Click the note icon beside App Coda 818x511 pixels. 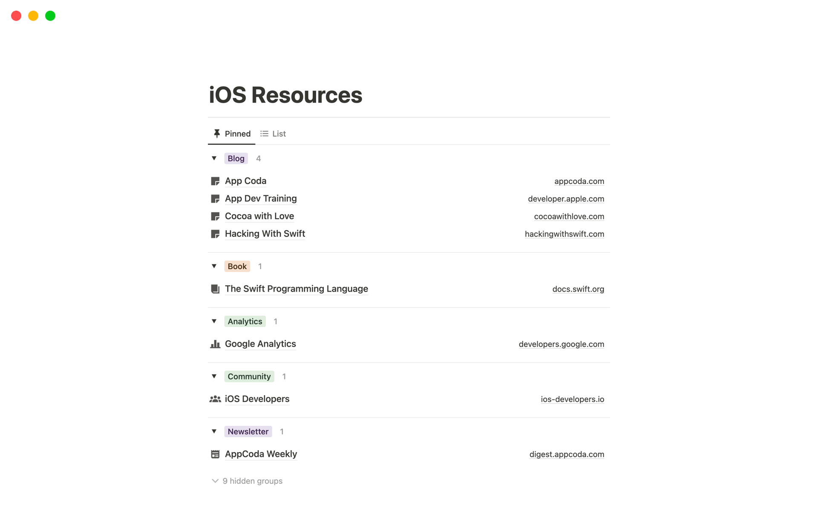[x=215, y=181]
